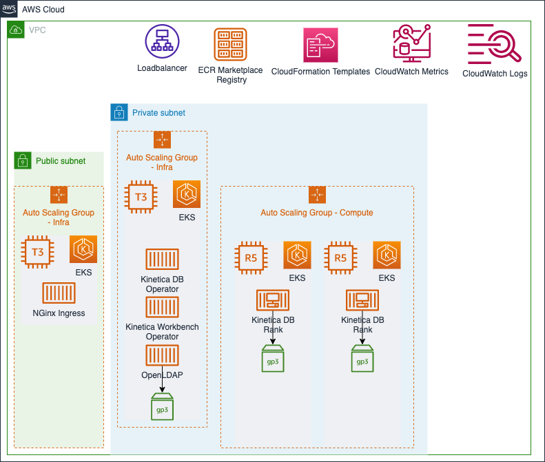This screenshot has height=462, width=545.
Task: Select the right Kinetica DB Rank icon
Action: point(362,301)
